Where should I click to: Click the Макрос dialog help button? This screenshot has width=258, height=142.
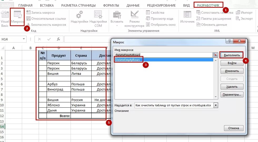(229, 41)
